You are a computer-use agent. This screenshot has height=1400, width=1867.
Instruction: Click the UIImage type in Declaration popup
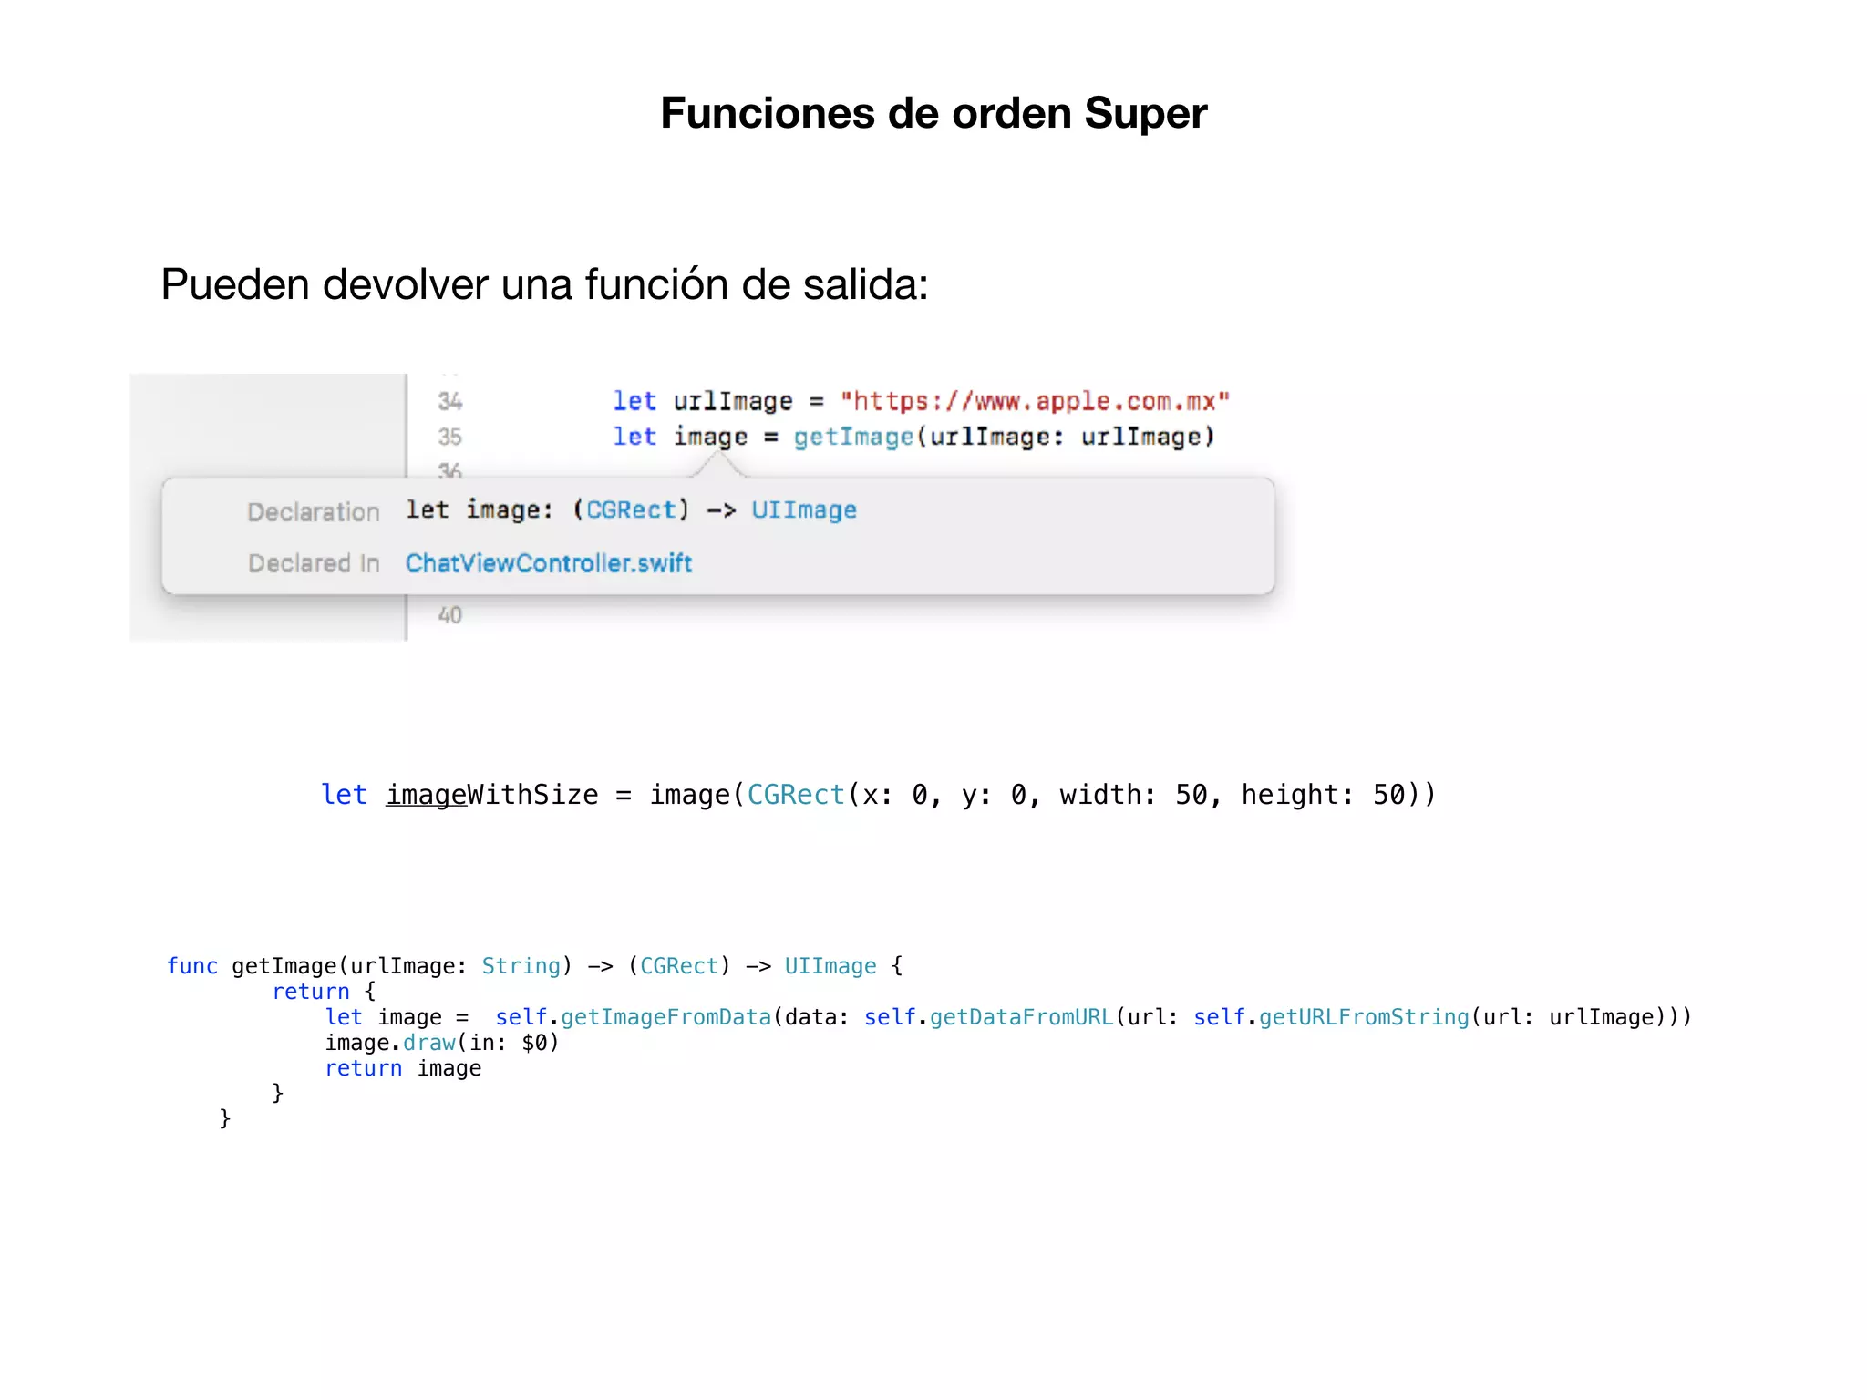click(804, 510)
